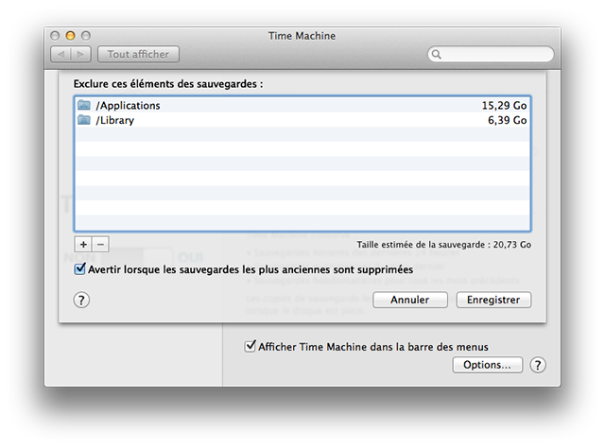Select the /Library folder icon
This screenshot has height=448, width=605.
coord(84,120)
